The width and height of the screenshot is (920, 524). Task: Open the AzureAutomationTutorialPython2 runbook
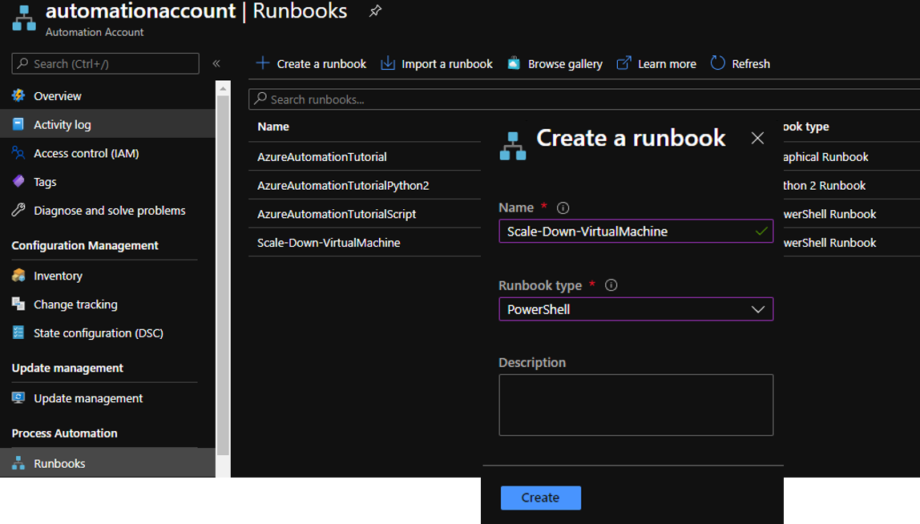point(343,185)
